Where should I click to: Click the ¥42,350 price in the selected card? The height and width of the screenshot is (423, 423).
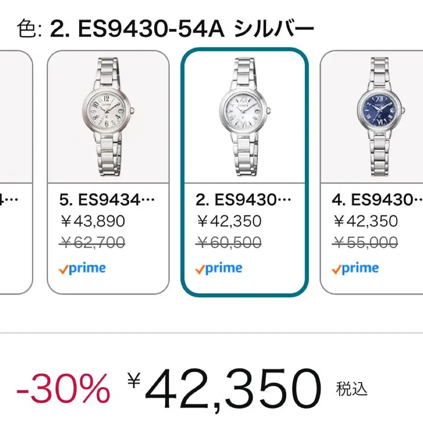click(229, 221)
